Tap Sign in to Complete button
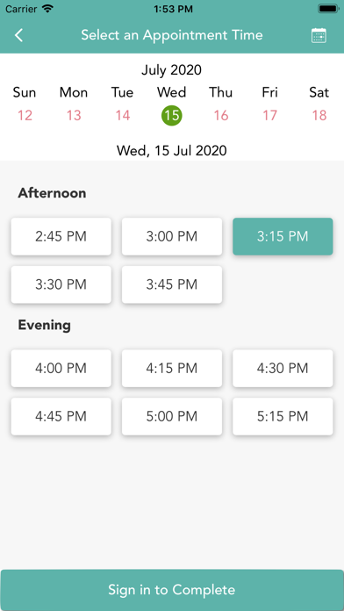 coord(172,590)
